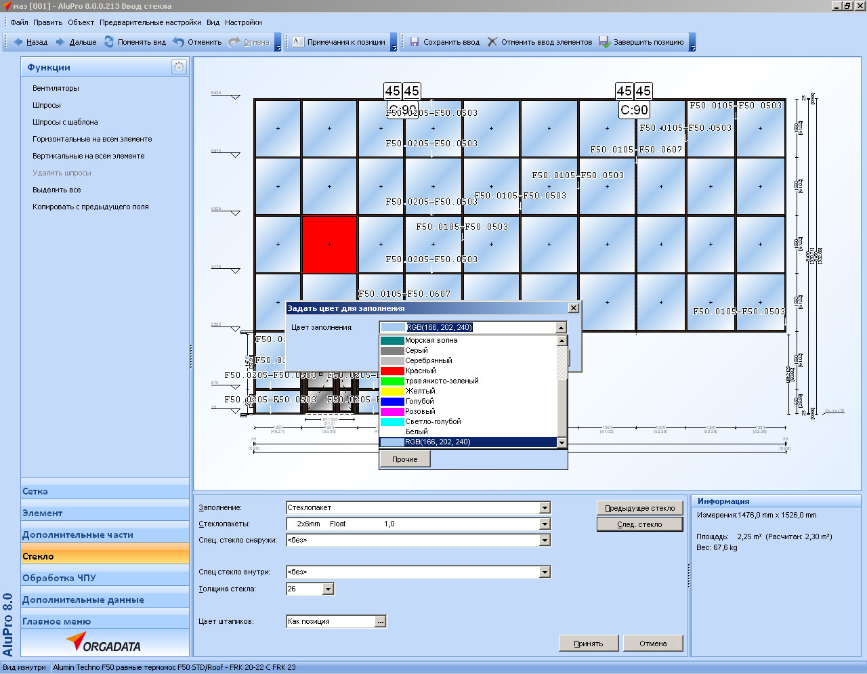Viewport: 867px width, 674px height.
Task: Choose the Красный color in the list
Action: (x=421, y=371)
